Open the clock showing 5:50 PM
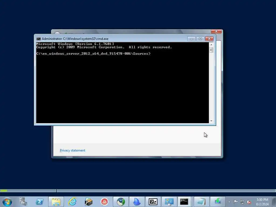276x207 pixels. pos(262,202)
